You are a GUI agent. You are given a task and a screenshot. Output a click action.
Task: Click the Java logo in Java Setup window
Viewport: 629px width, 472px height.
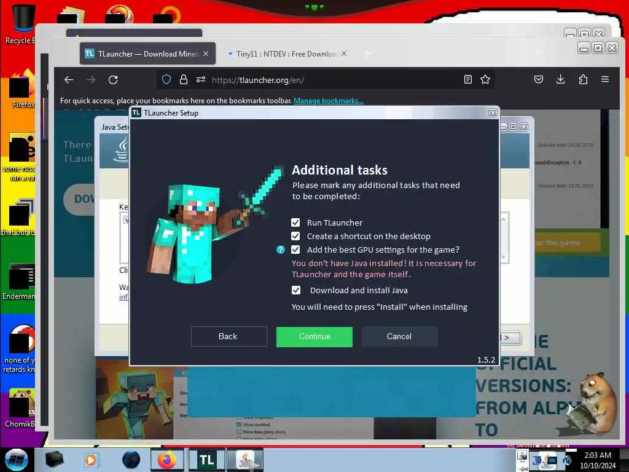point(122,150)
